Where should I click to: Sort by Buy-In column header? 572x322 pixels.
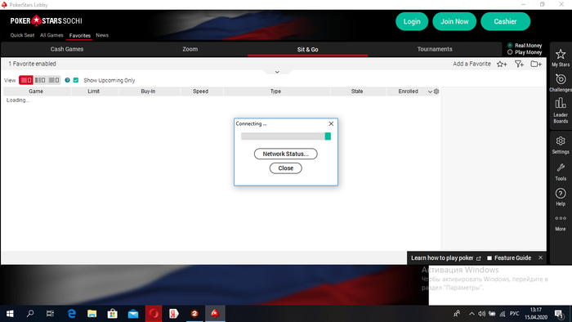click(148, 92)
